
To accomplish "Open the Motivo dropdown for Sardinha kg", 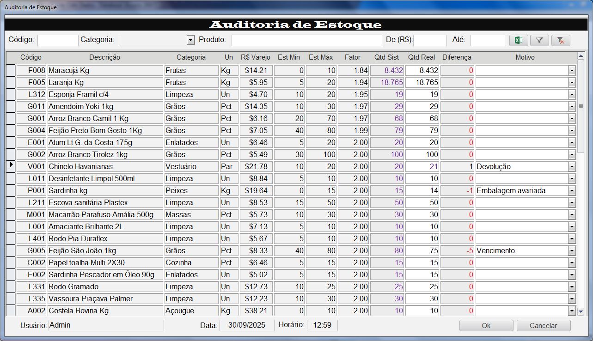I will click(x=572, y=191).
